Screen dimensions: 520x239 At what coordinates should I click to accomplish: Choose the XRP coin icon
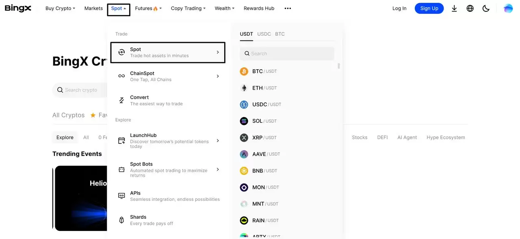244,138
